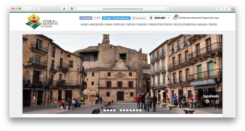
Task: Open the PRODUCTOS TÍPICOS menu item
Action: (x=160, y=24)
